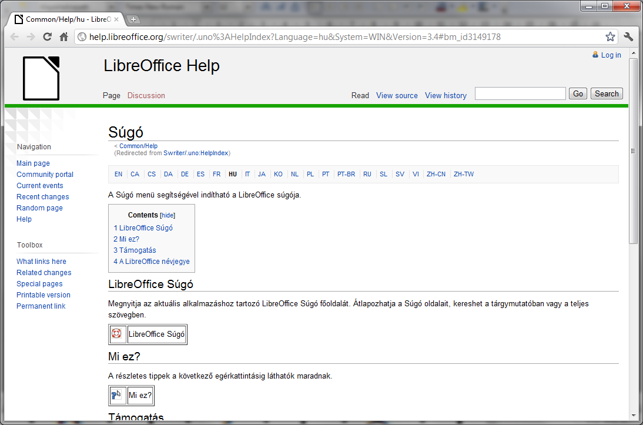Select the Read view tab
Image resolution: width=643 pixels, height=425 pixels.
click(x=360, y=95)
